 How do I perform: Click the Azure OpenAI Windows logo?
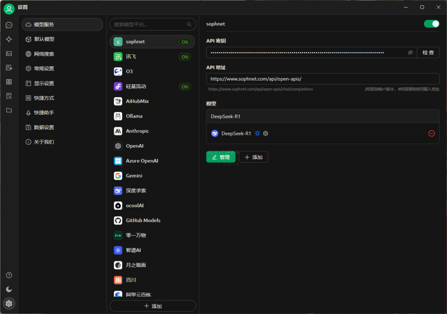118,161
